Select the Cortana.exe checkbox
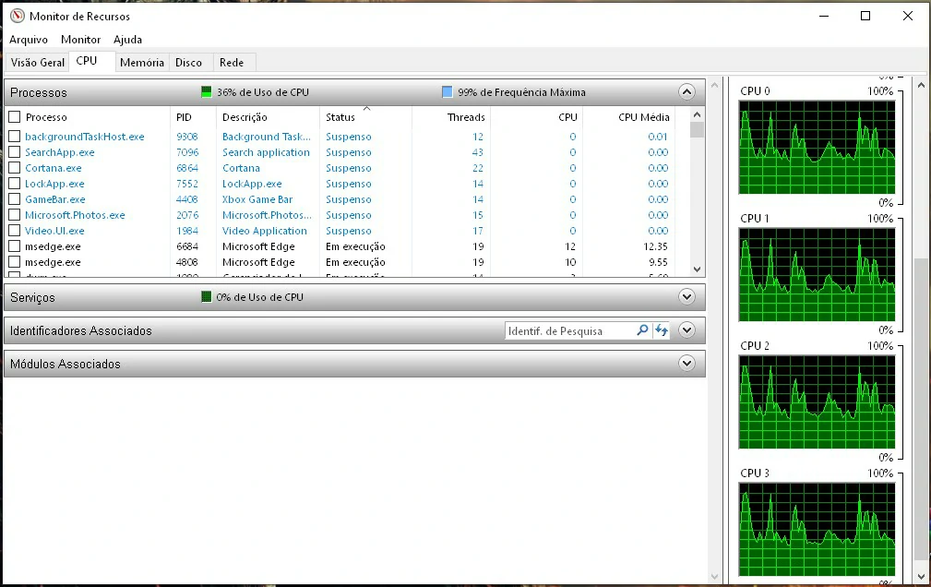The width and height of the screenshot is (931, 587). tap(15, 168)
